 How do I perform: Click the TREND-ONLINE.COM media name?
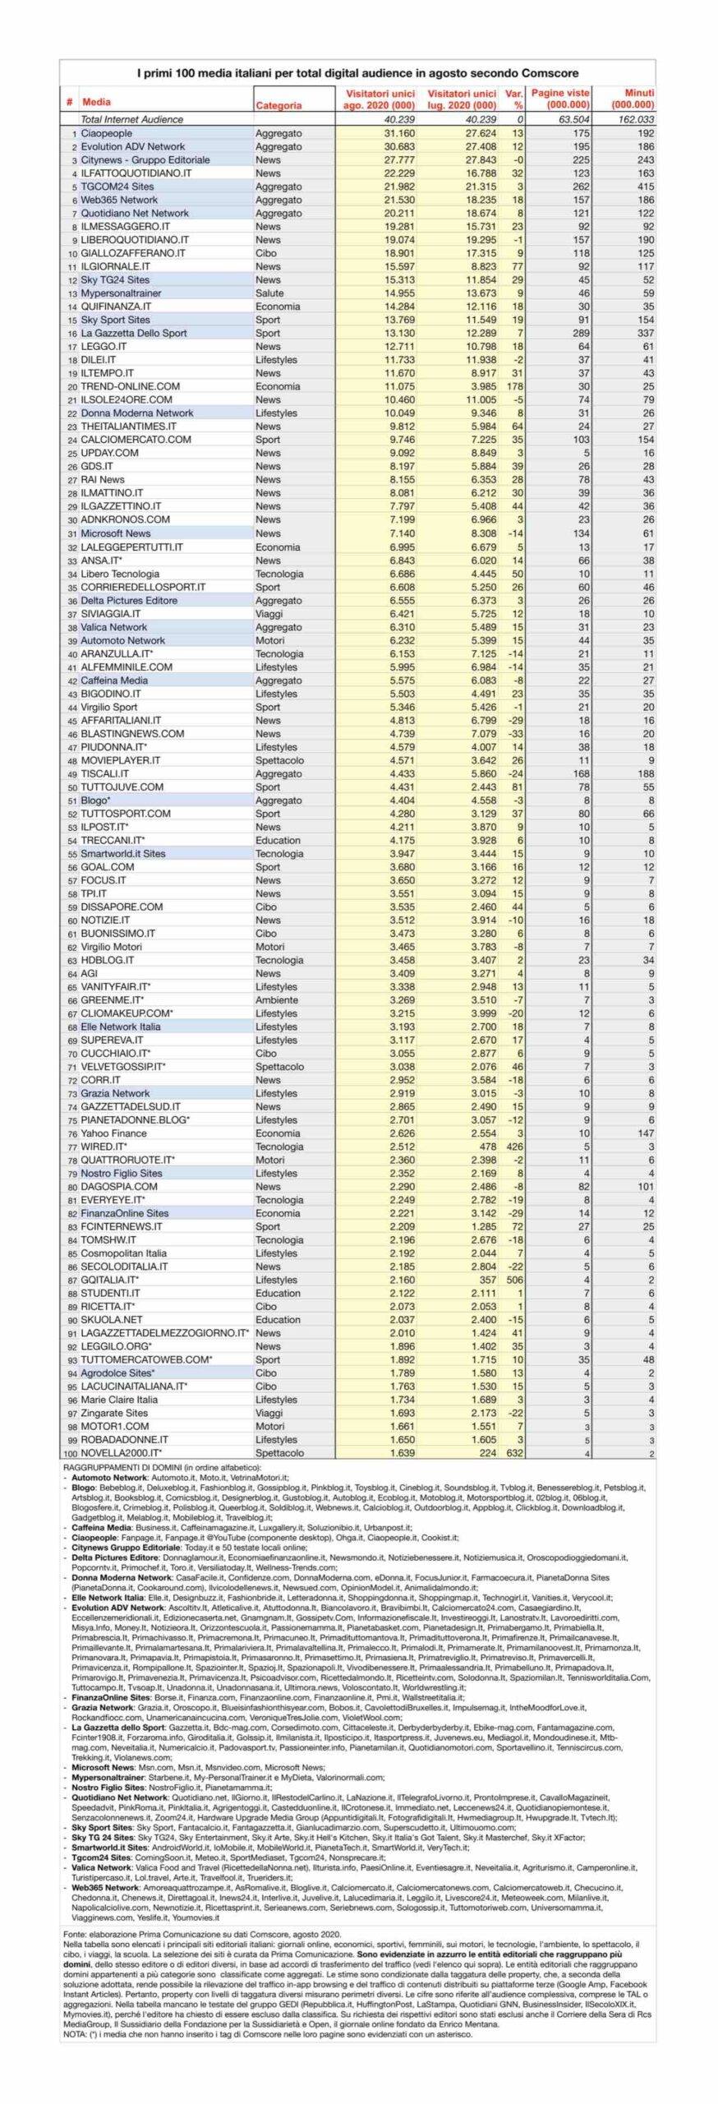click(130, 386)
